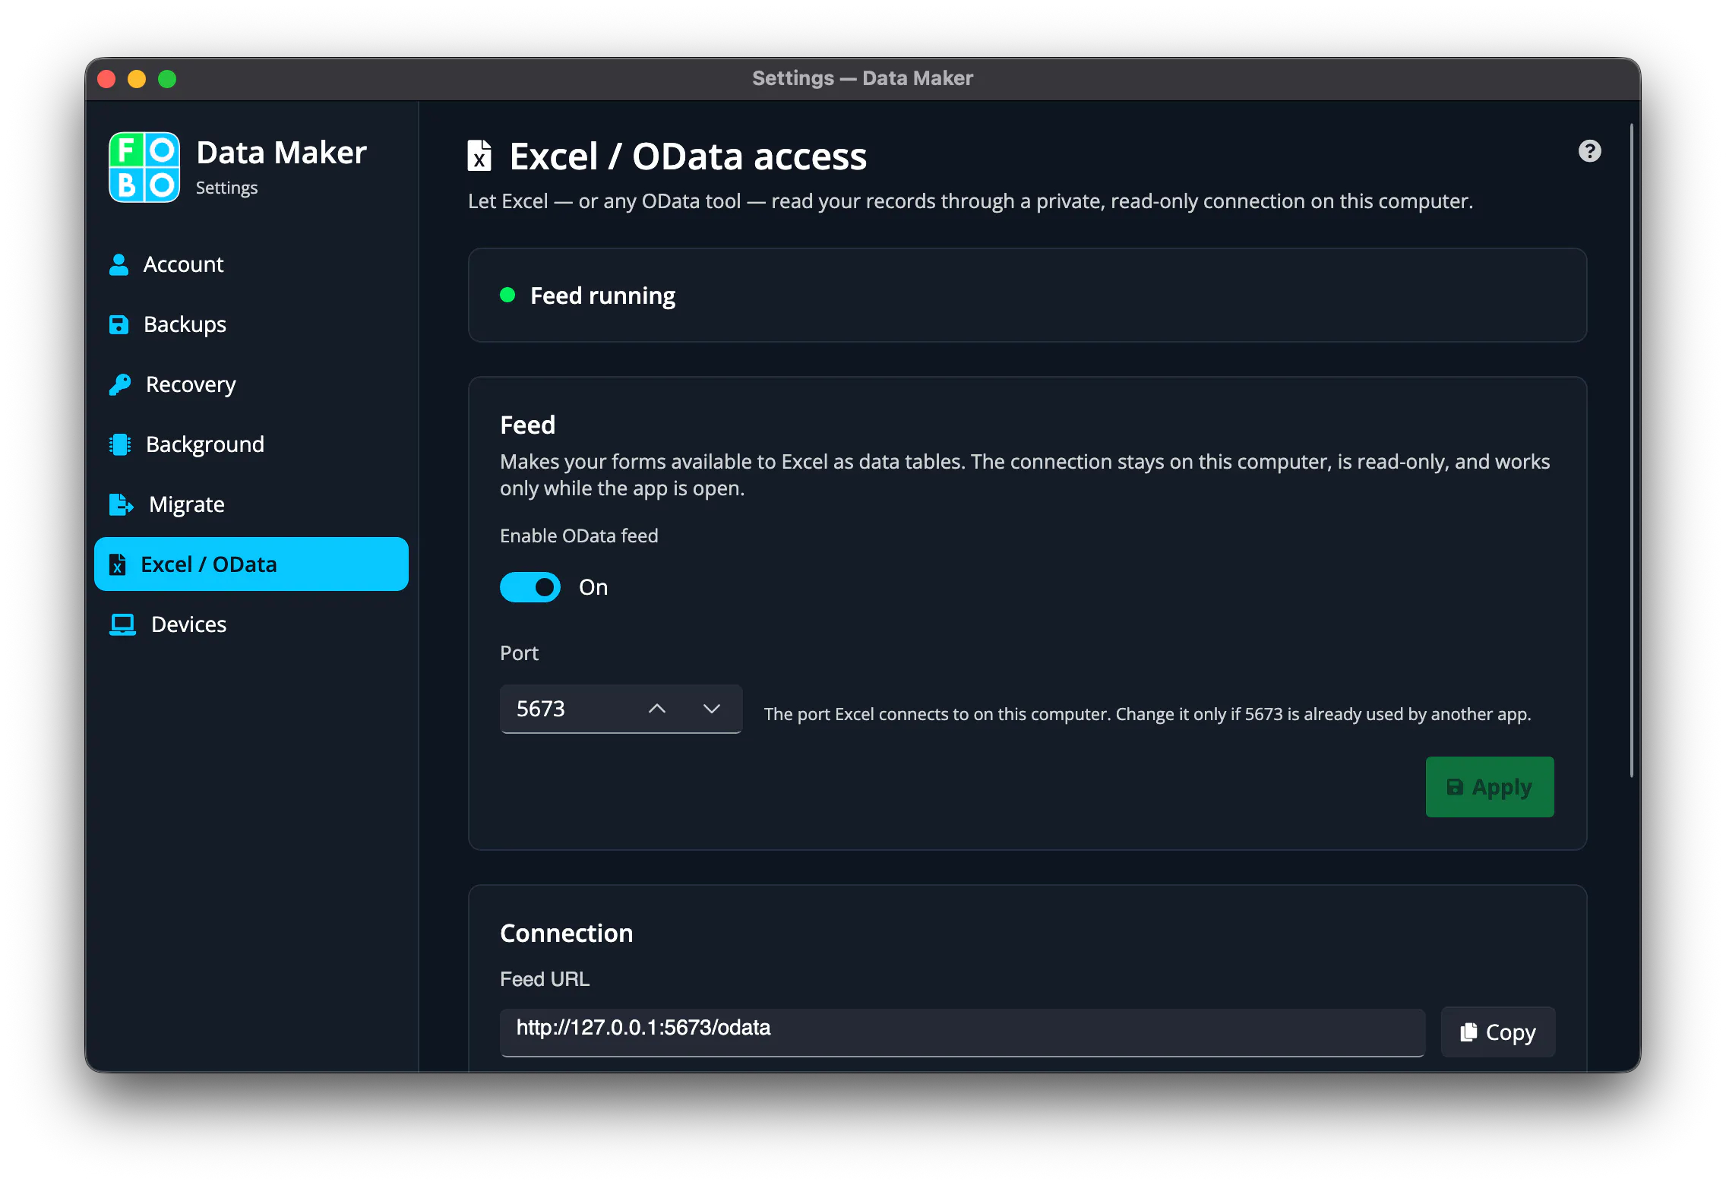The image size is (1726, 1185).
Task: Click the Excel file icon in sidebar
Action: click(118, 564)
